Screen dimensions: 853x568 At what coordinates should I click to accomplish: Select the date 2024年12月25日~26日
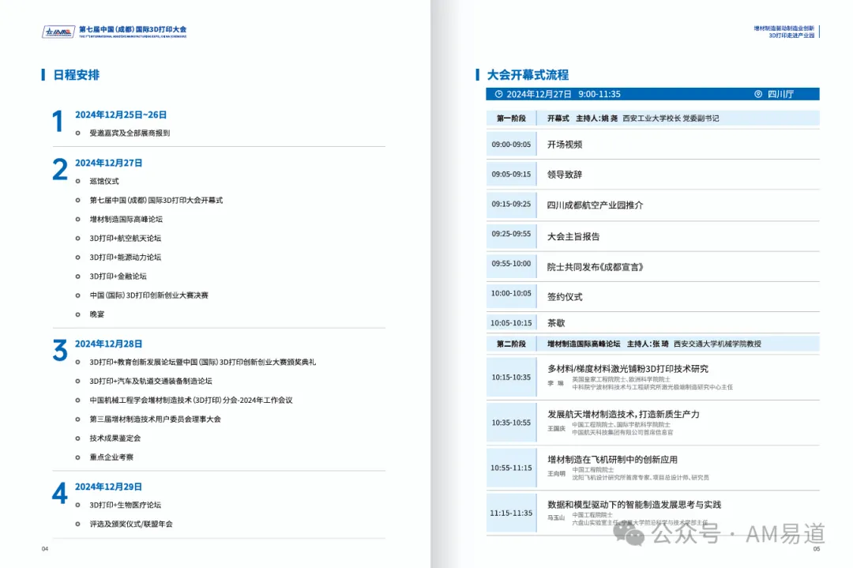pyautogui.click(x=121, y=115)
